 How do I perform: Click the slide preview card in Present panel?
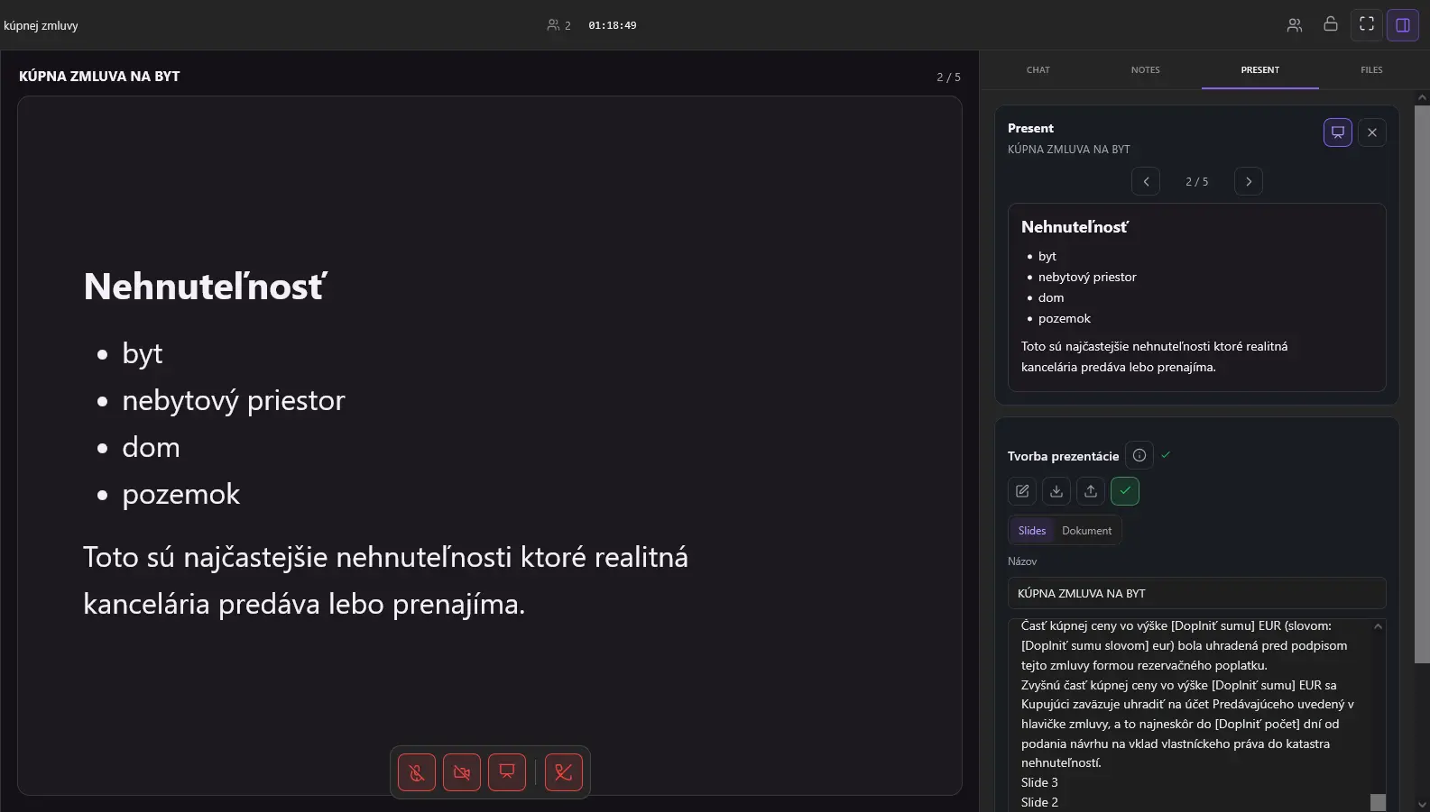tap(1196, 297)
